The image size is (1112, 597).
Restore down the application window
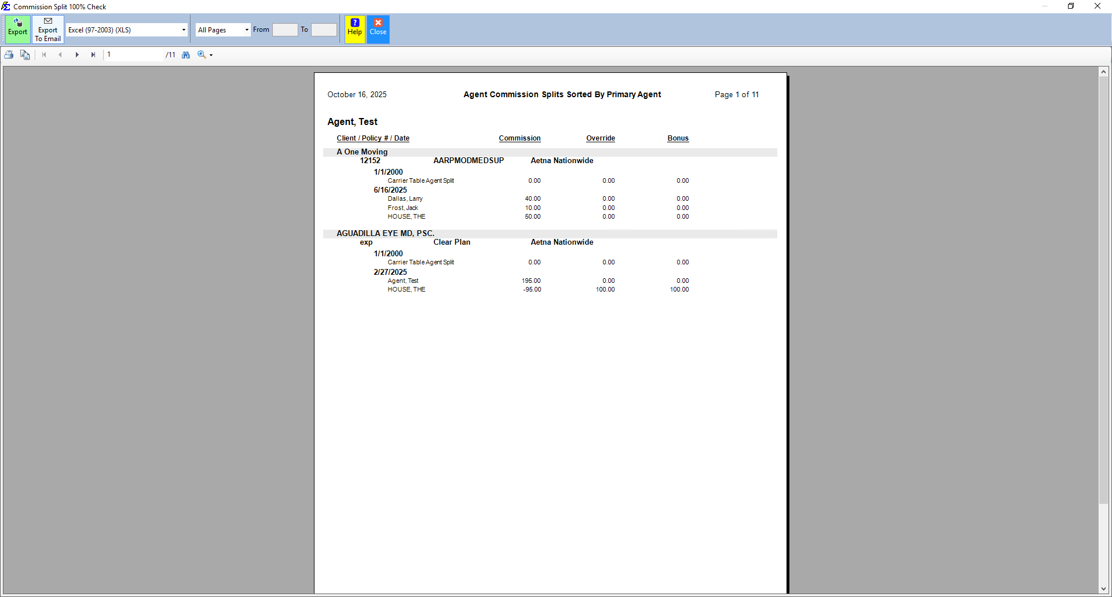coord(1071,6)
